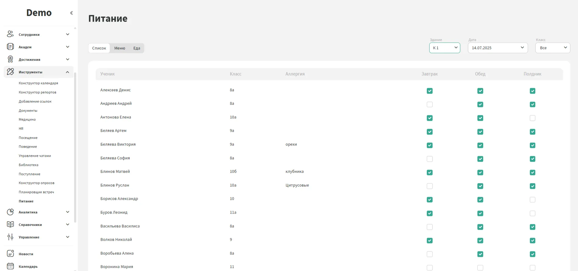The height and width of the screenshot is (271, 578).
Task: Click the Управление sliders icon
Action: click(10, 237)
